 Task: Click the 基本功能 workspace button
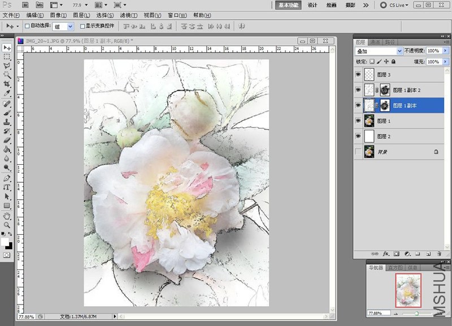point(288,5)
